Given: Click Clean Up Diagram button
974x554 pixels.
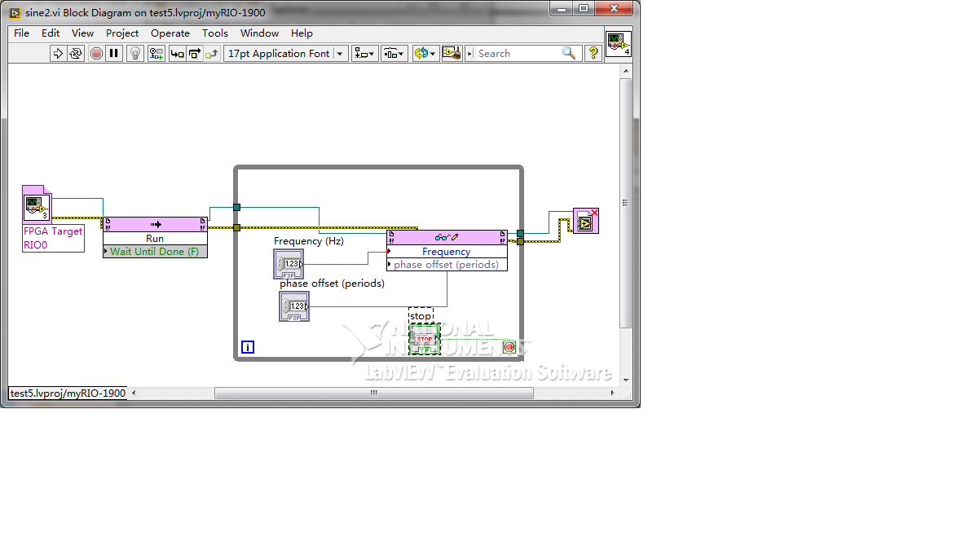Looking at the screenshot, I should point(452,54).
